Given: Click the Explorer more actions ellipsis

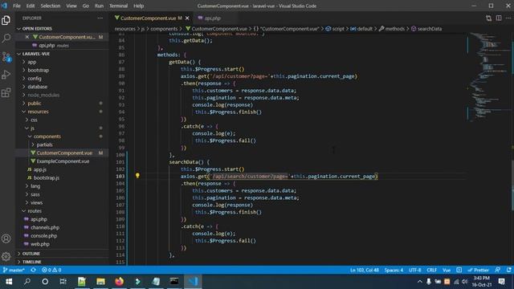Looking at the screenshot, I should [100, 18].
